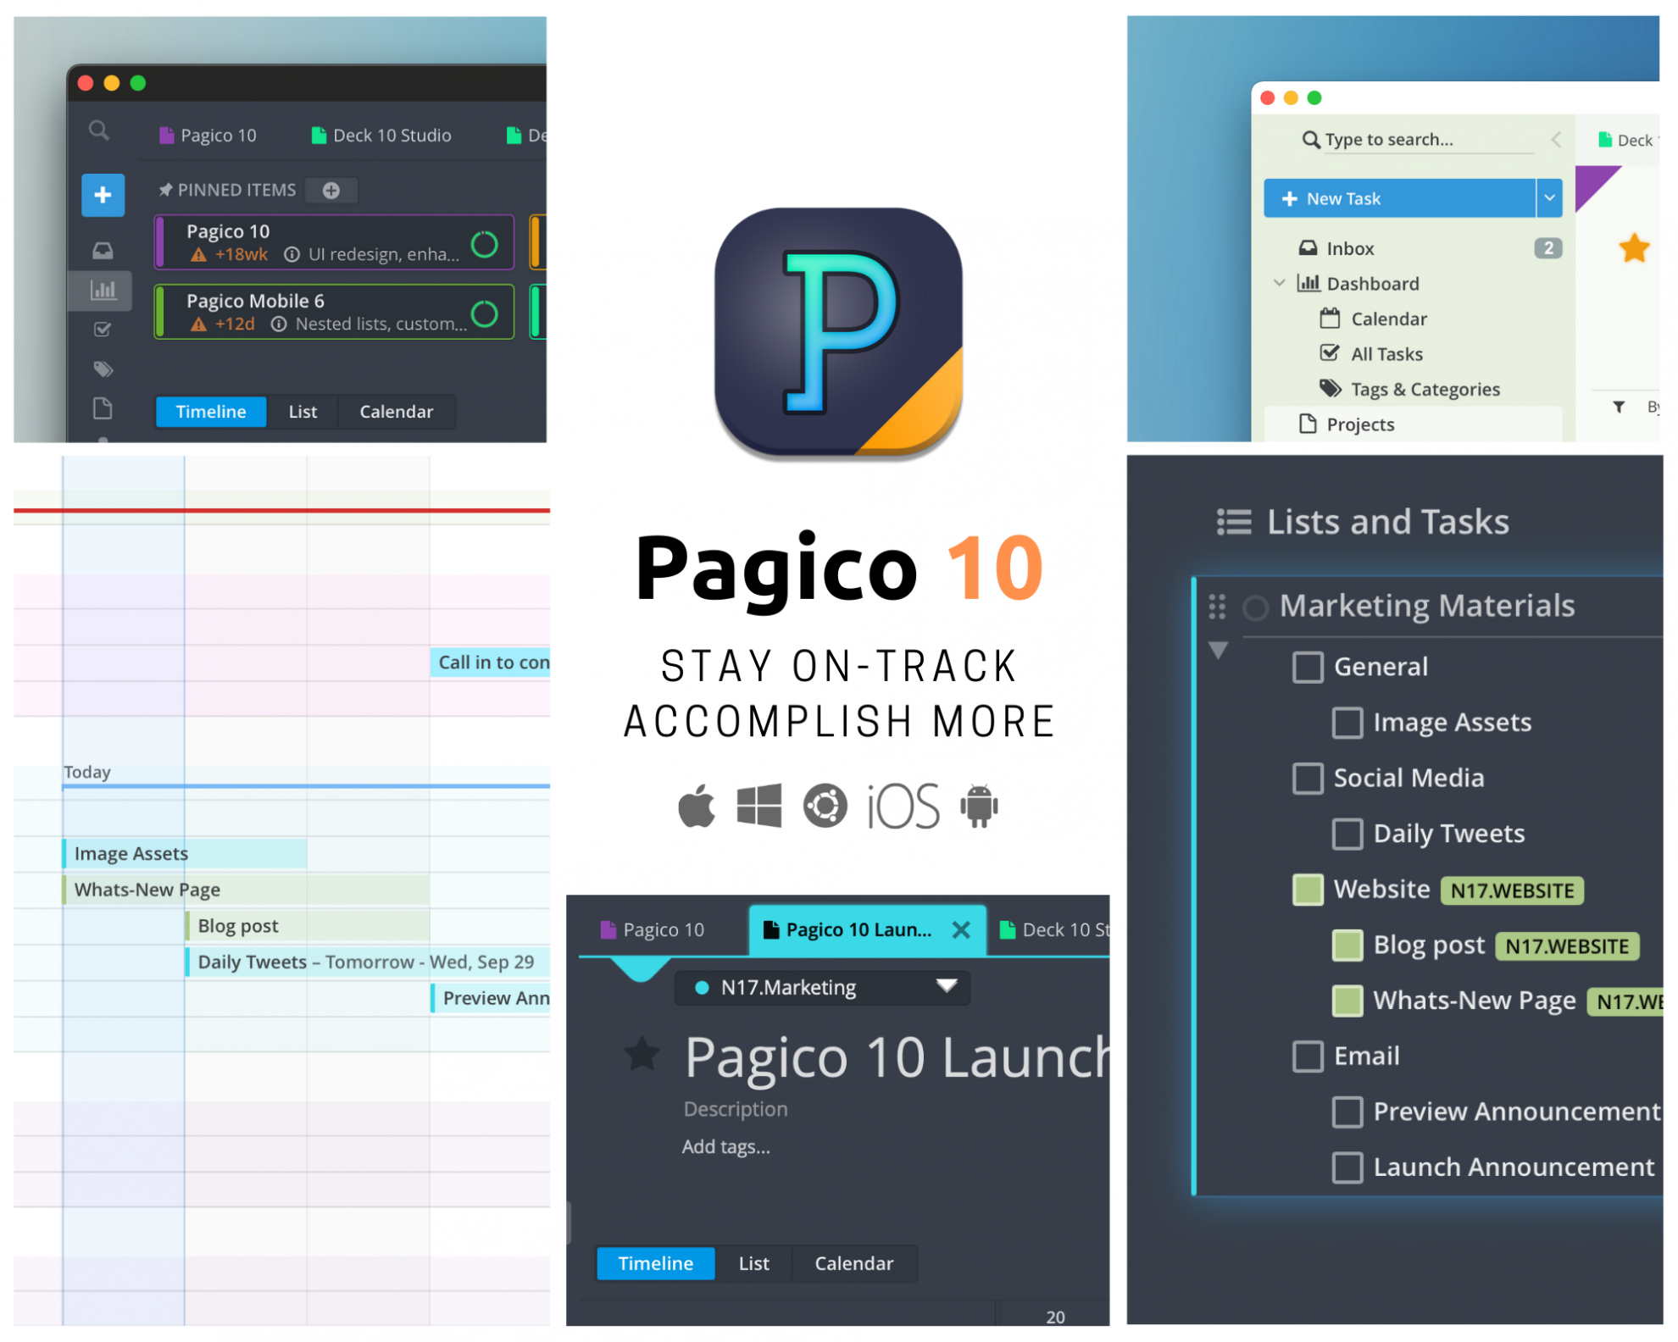Star the Pagico 10 Launch project
1678x1342 pixels.
tap(642, 1053)
